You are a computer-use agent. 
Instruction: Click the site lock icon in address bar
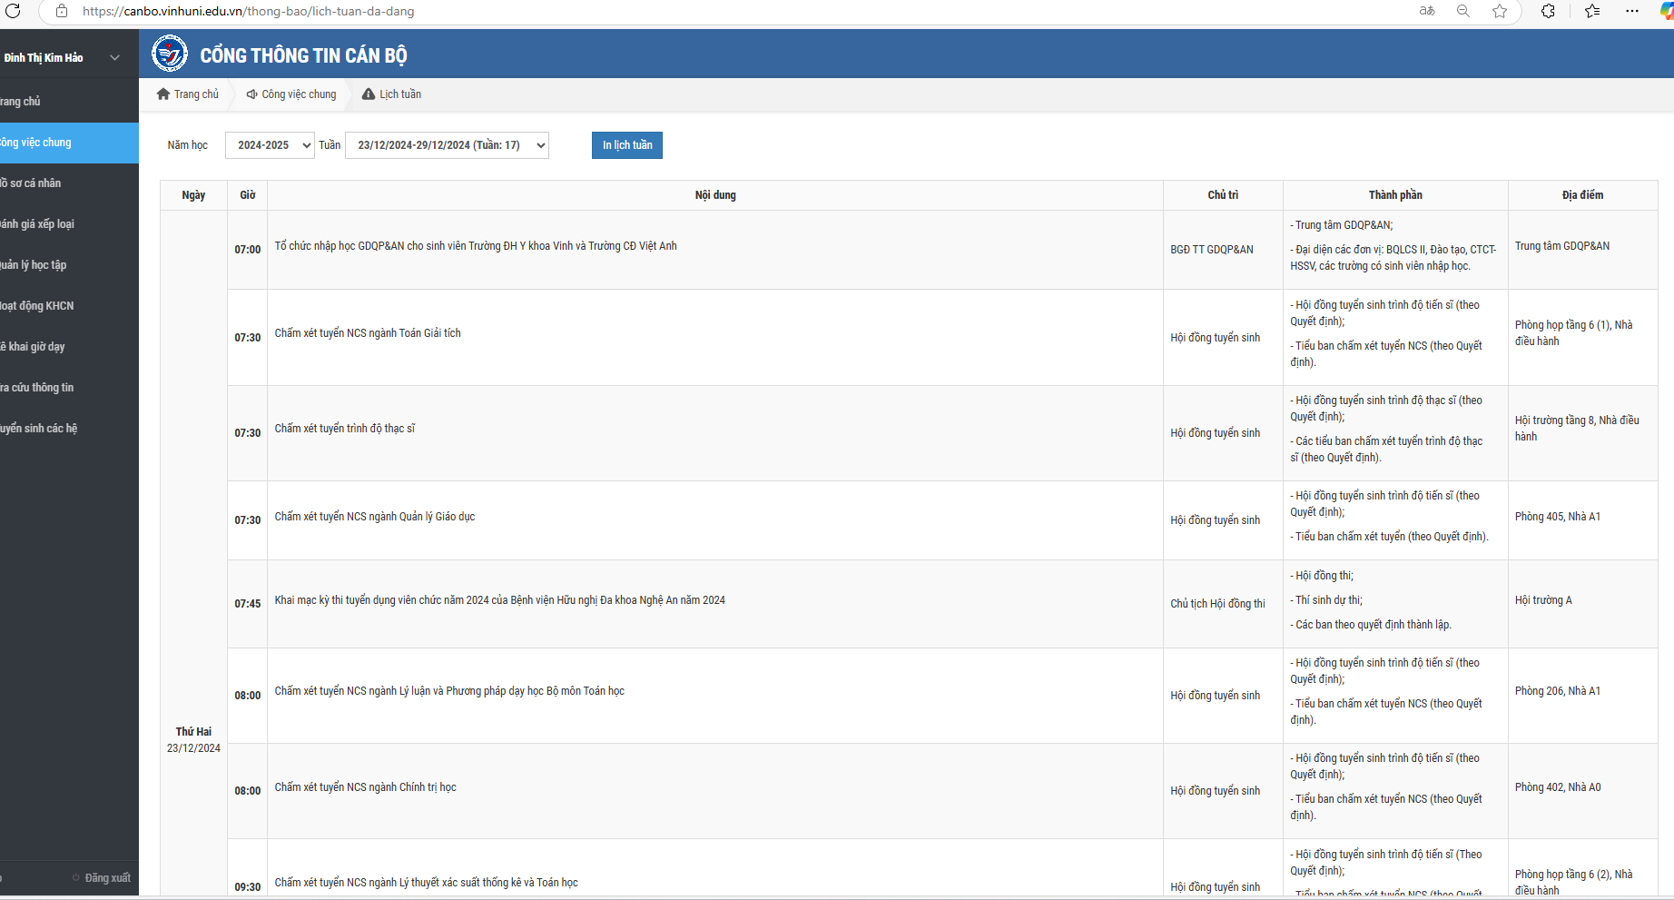click(x=62, y=11)
